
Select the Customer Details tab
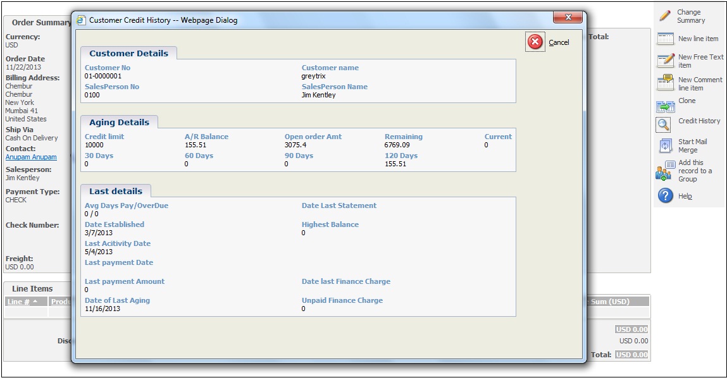coord(128,54)
